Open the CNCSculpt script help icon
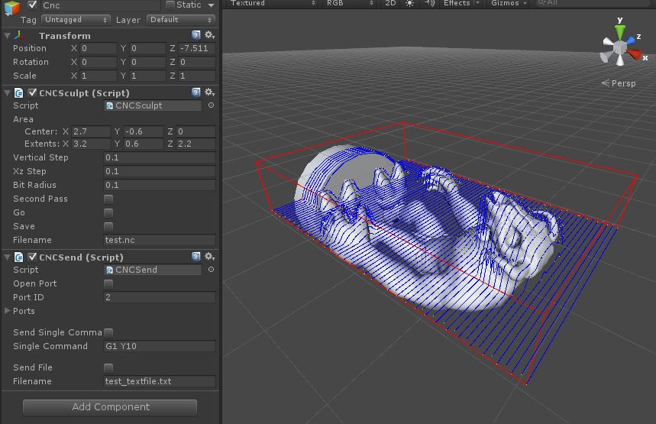The height and width of the screenshot is (424, 656). 196,92
